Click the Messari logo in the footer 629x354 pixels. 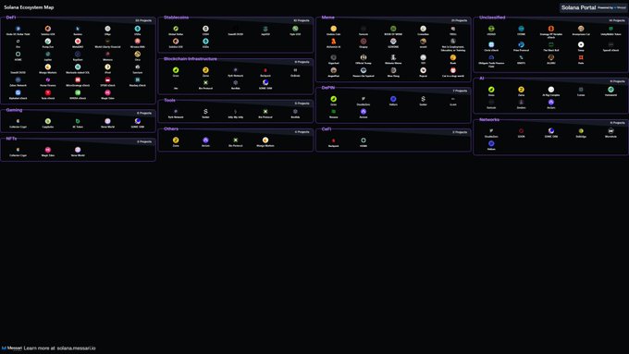[x=12, y=348]
